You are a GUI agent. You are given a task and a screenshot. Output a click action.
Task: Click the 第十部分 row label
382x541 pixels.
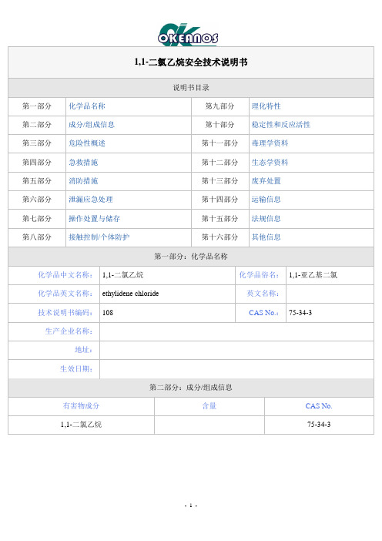(x=220, y=125)
